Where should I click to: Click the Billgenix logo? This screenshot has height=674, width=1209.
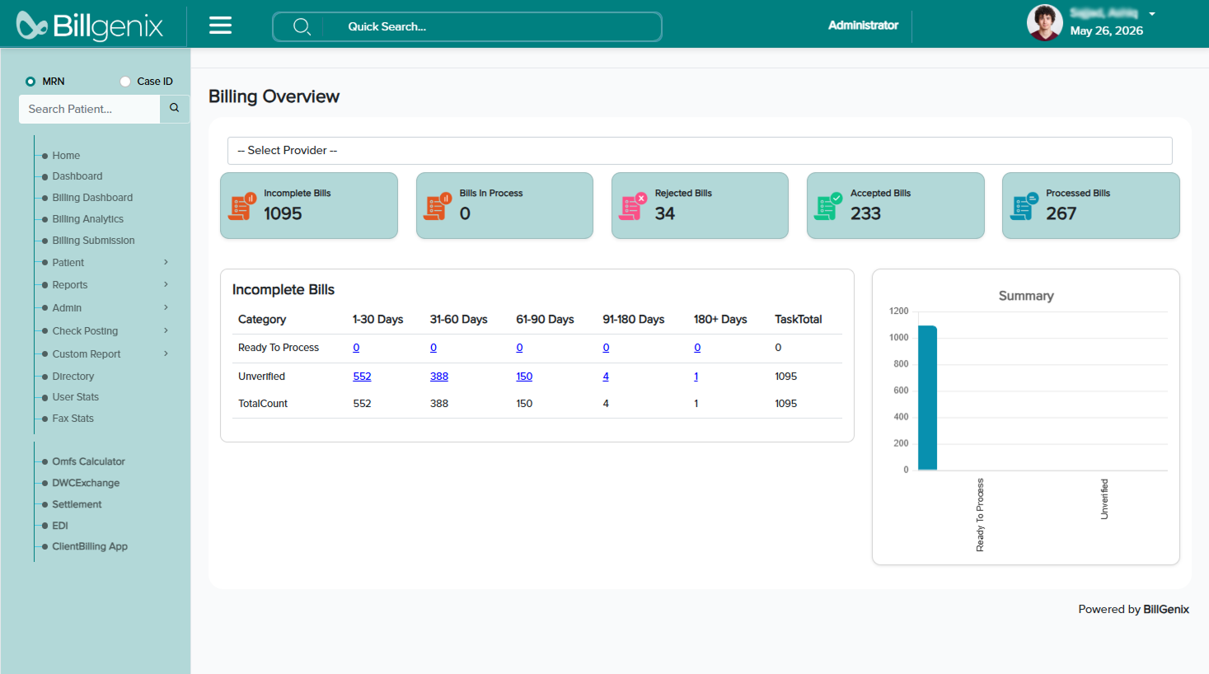(x=90, y=26)
